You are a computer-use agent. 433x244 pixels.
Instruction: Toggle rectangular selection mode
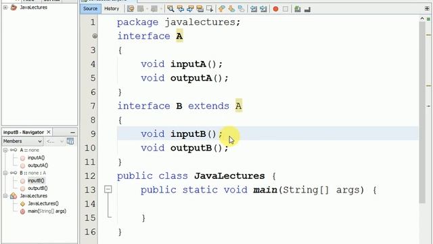(210, 9)
